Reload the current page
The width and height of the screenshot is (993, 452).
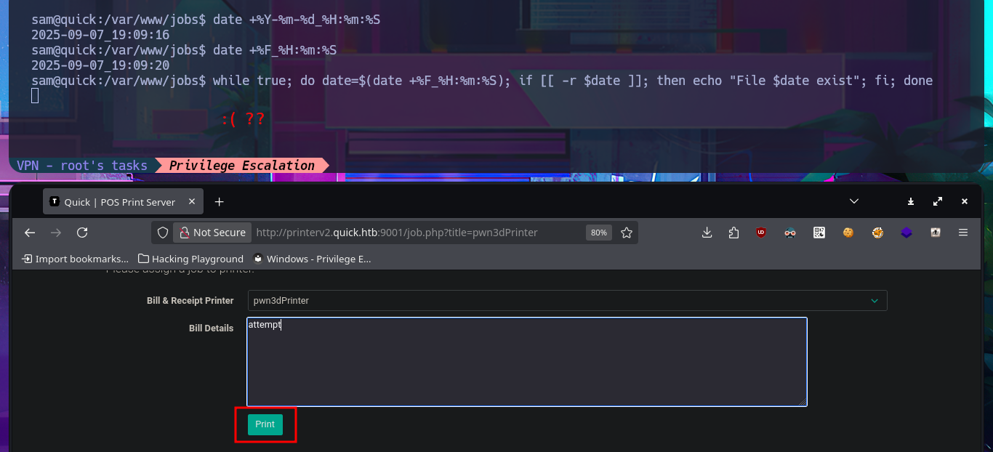(x=82, y=233)
